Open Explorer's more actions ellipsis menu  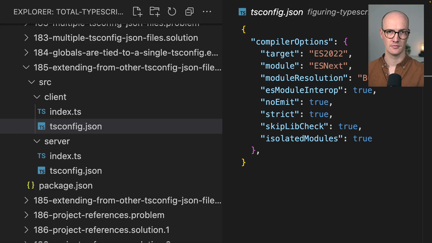click(207, 12)
